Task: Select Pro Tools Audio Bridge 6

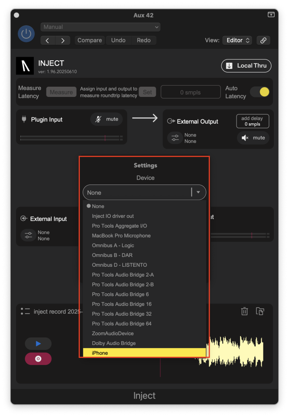Action: tap(144, 294)
